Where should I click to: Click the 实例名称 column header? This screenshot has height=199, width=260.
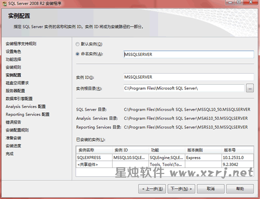(x=94, y=150)
